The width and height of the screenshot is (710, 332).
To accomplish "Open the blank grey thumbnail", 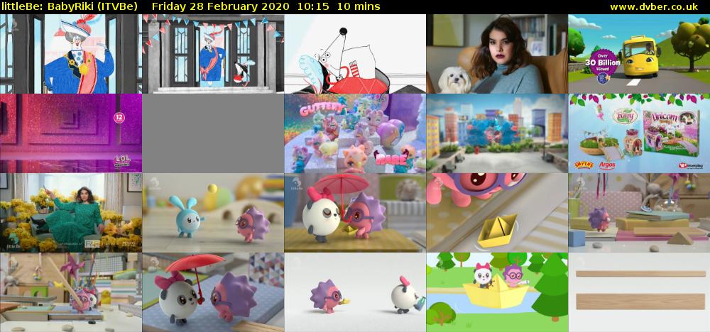I will [213, 133].
